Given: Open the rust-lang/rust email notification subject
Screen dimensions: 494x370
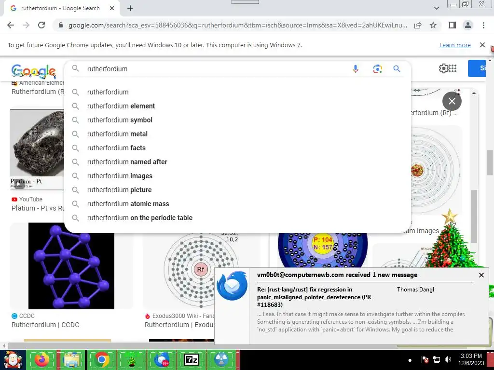Looking at the screenshot, I should pos(314,297).
